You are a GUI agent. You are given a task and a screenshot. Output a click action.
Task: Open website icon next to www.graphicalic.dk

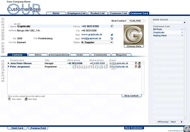[x=112, y=35]
